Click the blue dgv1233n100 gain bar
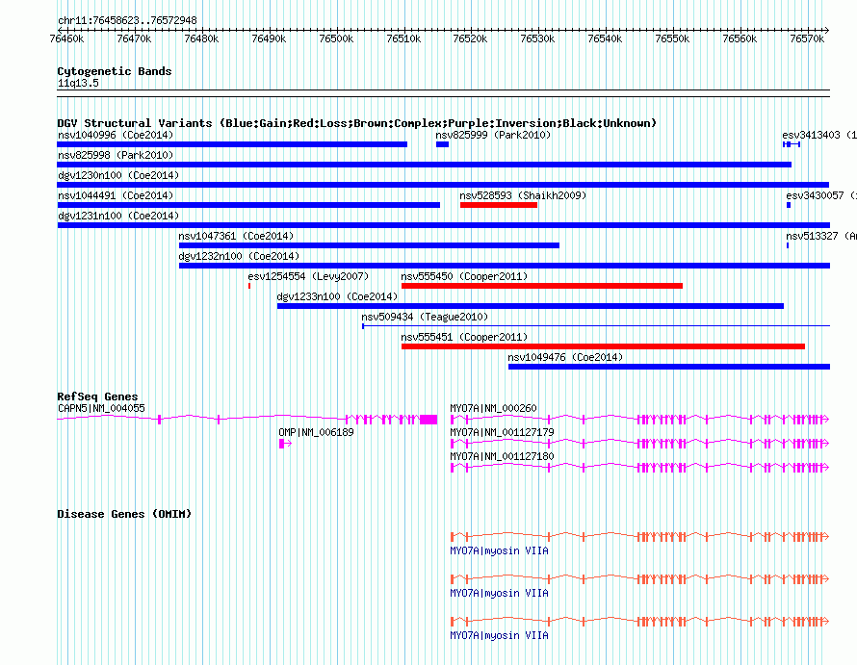Image resolution: width=857 pixels, height=665 pixels. (x=531, y=306)
